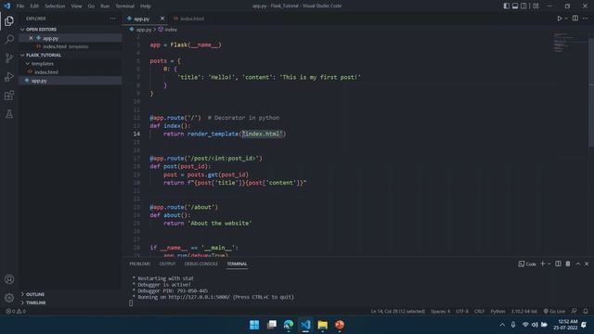Open the Extensions view

(9, 96)
